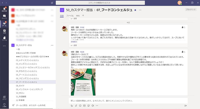Image resolution: width=200 pixels, height=109 pixels.
Task: Open the photo attachment in the 12:25 message
Action: pyautogui.click(x=83, y=82)
